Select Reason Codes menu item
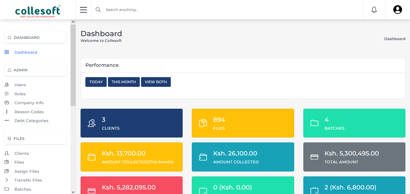The height and width of the screenshot is (194, 410). point(29,112)
